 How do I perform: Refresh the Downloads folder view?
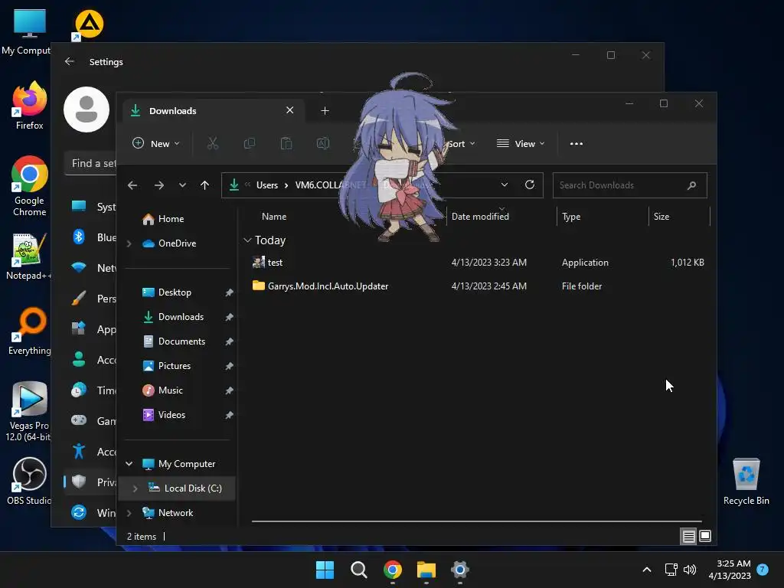click(530, 185)
